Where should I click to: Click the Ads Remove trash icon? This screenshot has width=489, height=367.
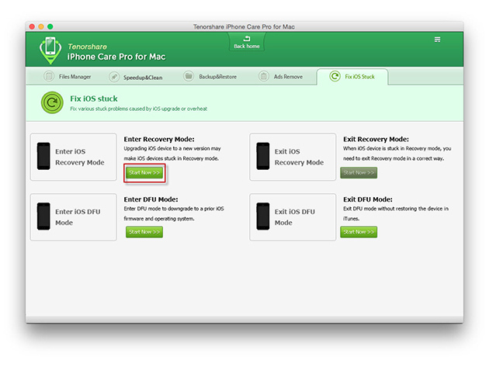point(264,76)
